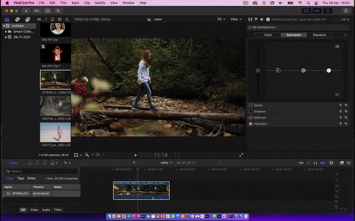Open the viewer View dropdown
The width and height of the screenshot is (355, 221).
pyautogui.click(x=236, y=20)
